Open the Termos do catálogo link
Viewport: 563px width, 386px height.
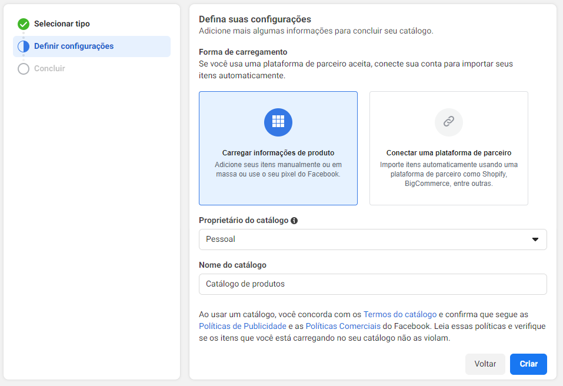click(x=399, y=314)
